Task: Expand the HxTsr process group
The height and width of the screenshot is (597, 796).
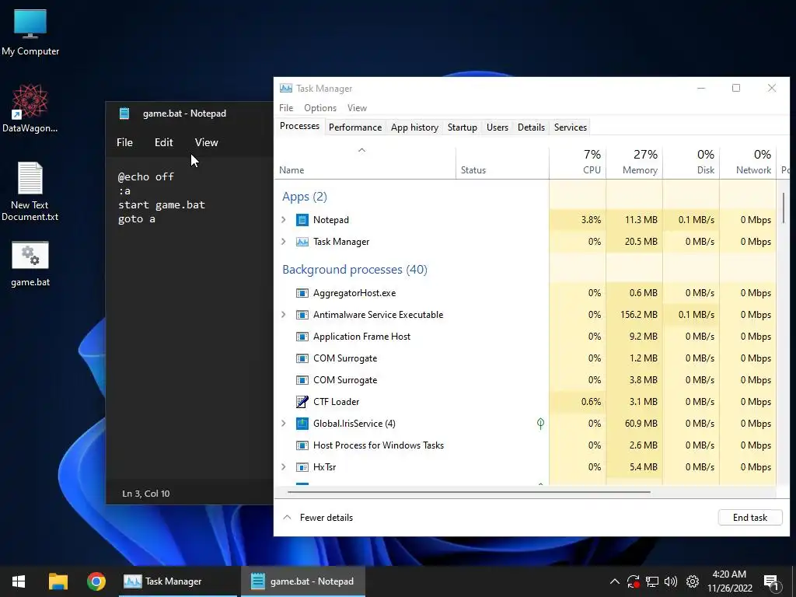Action: [284, 467]
